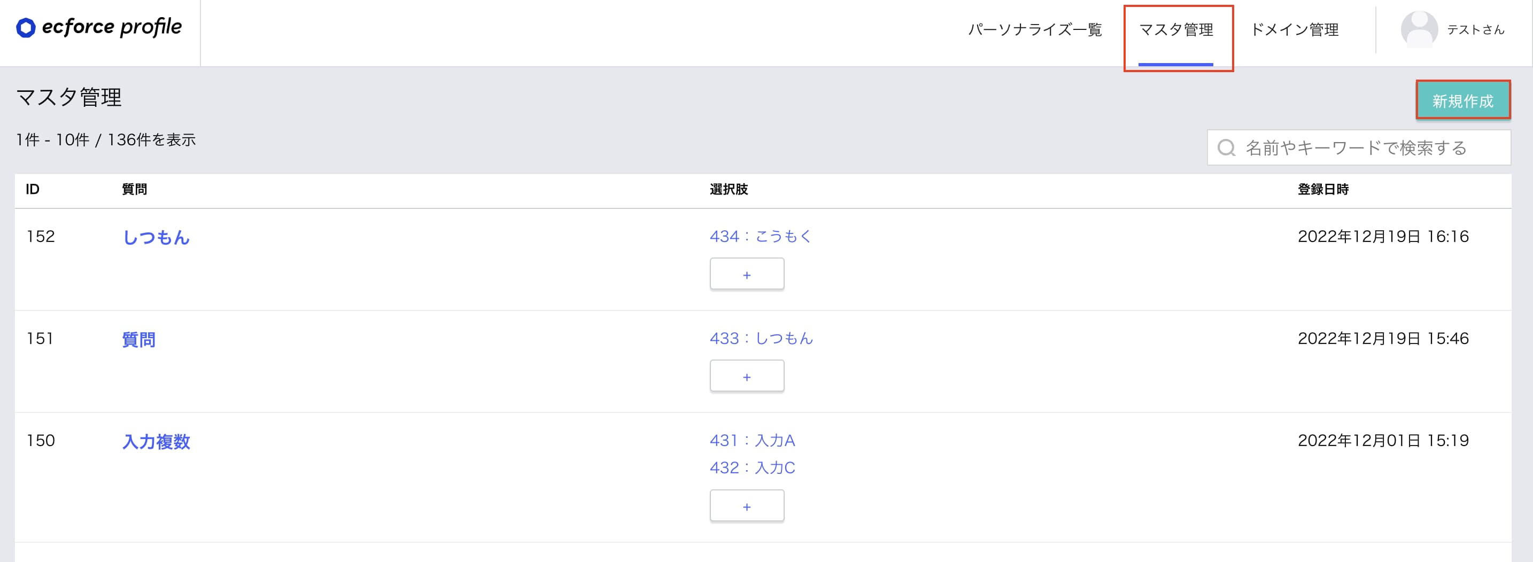Click the search magnifier icon
The image size is (1533, 562).
[1227, 147]
